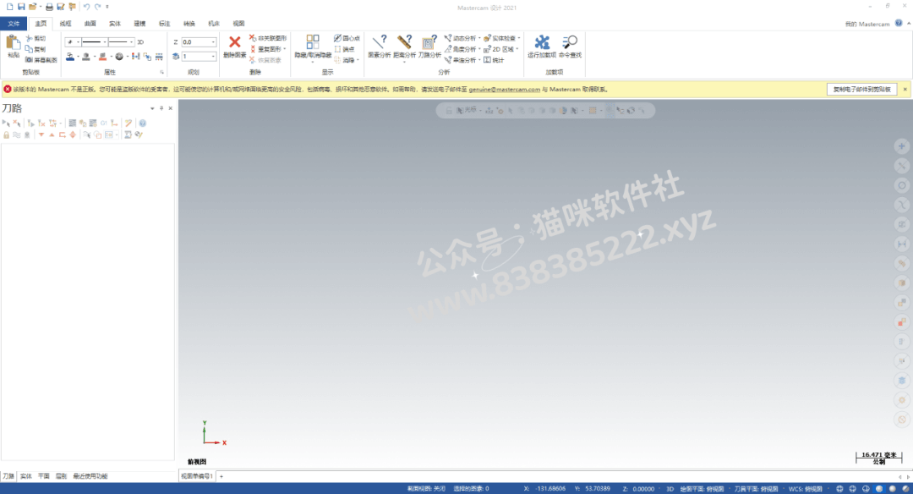Click 统计 statistics in analysis group

[x=494, y=60]
